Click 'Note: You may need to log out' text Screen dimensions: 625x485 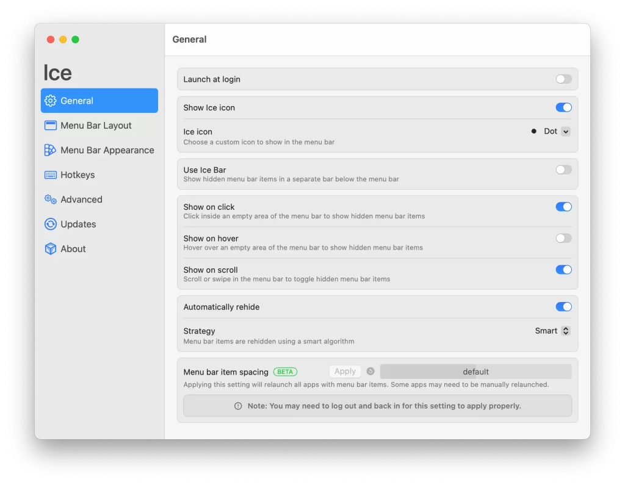coord(385,406)
